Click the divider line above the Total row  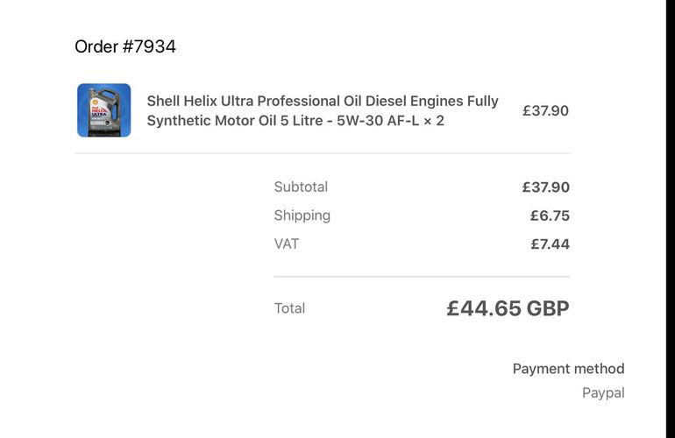pyautogui.click(x=422, y=277)
